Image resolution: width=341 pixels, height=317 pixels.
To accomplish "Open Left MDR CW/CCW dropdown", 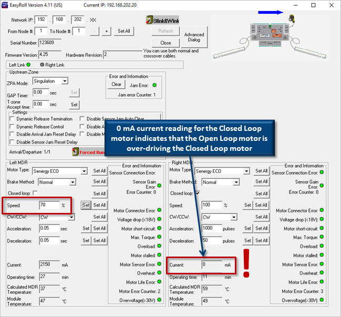I will point(71,217).
